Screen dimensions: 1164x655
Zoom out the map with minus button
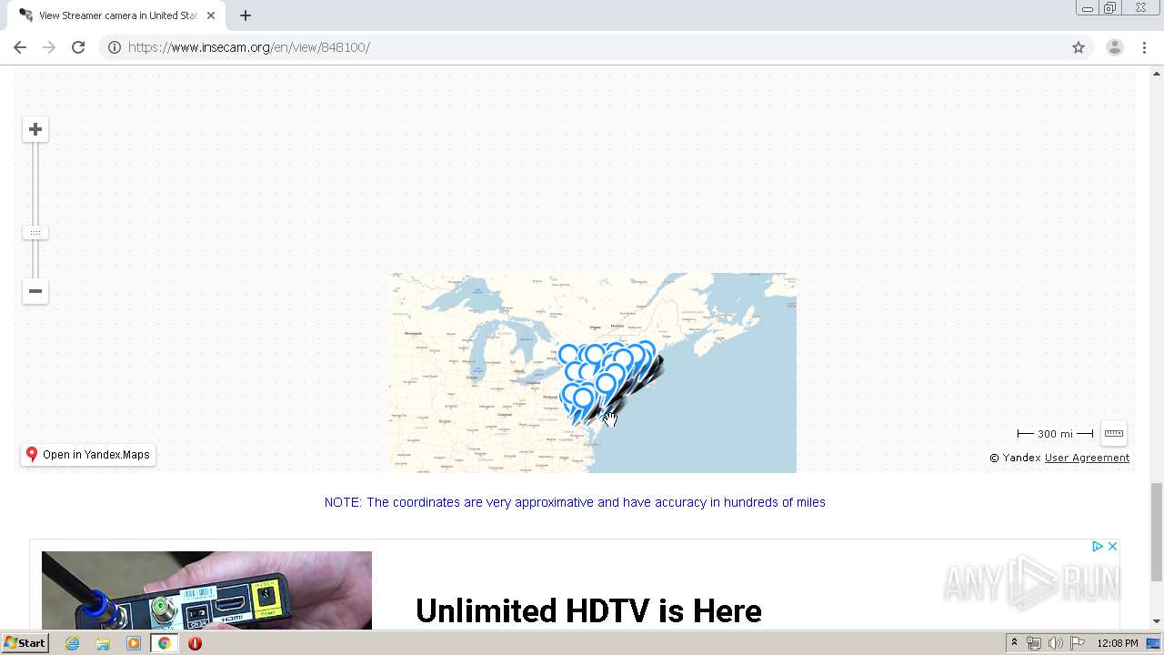click(x=35, y=291)
